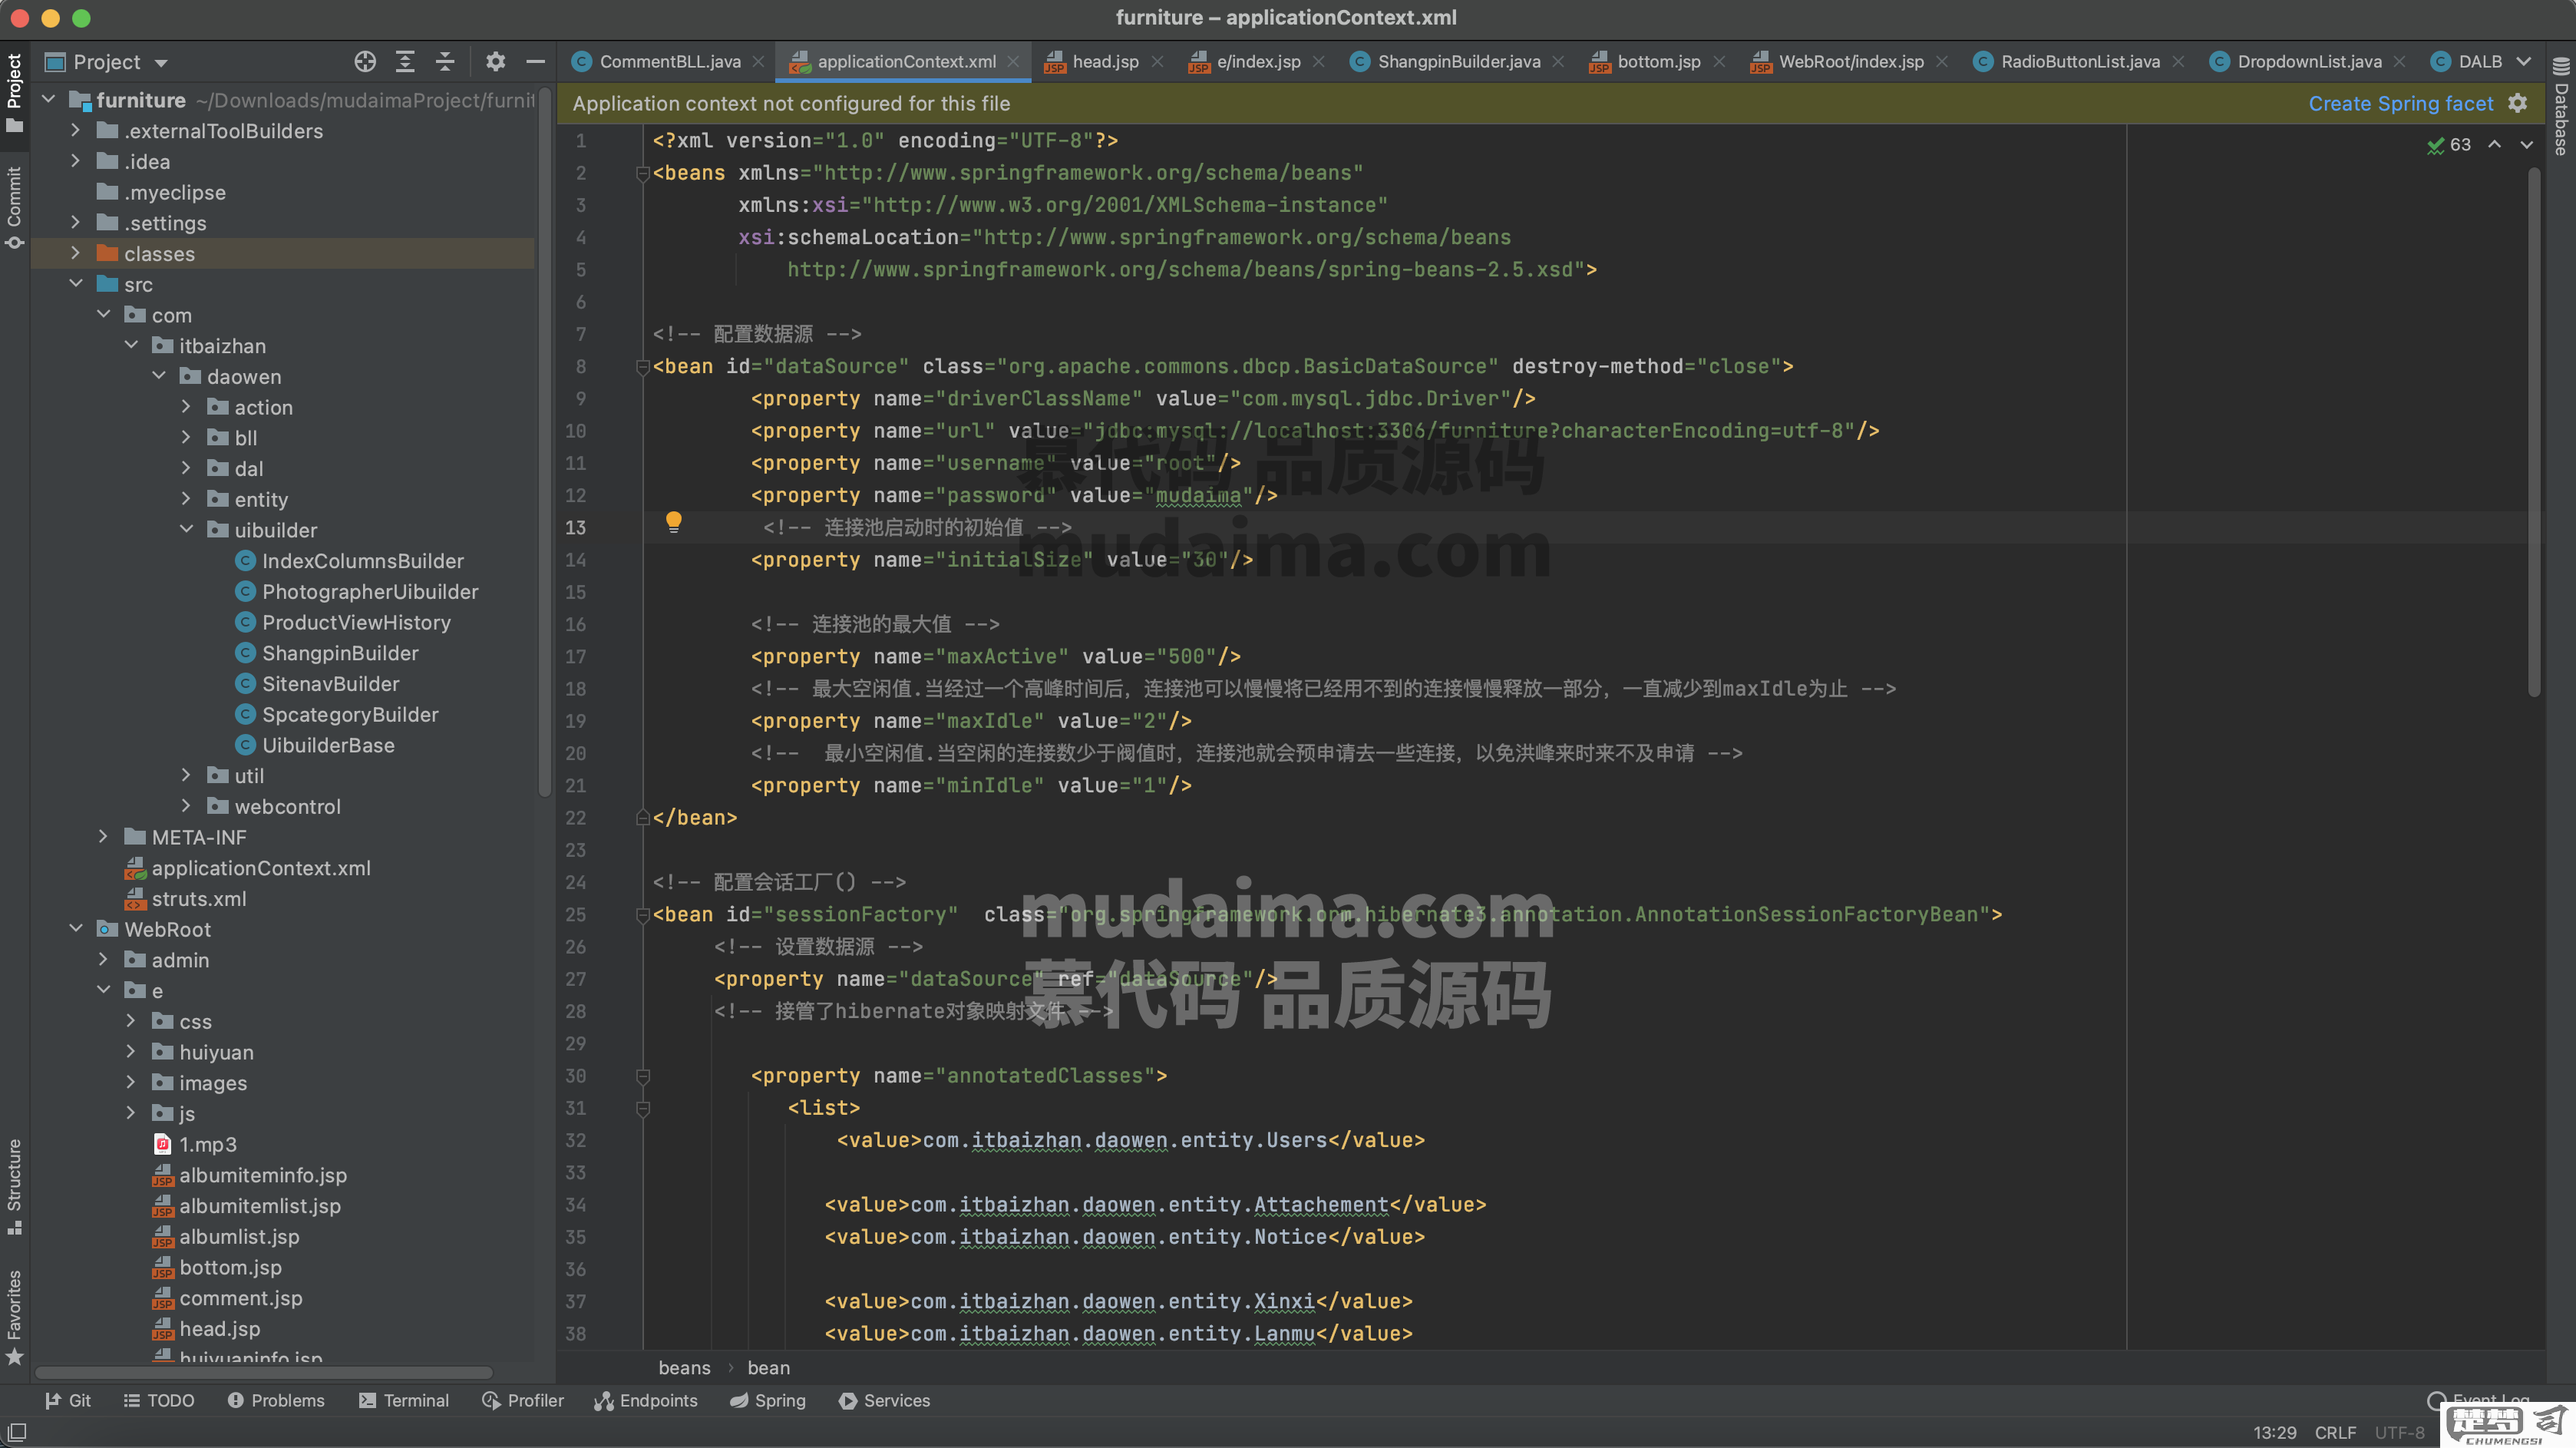Collapse the uibuilder package
Image resolution: width=2576 pixels, height=1448 pixels.
point(186,530)
